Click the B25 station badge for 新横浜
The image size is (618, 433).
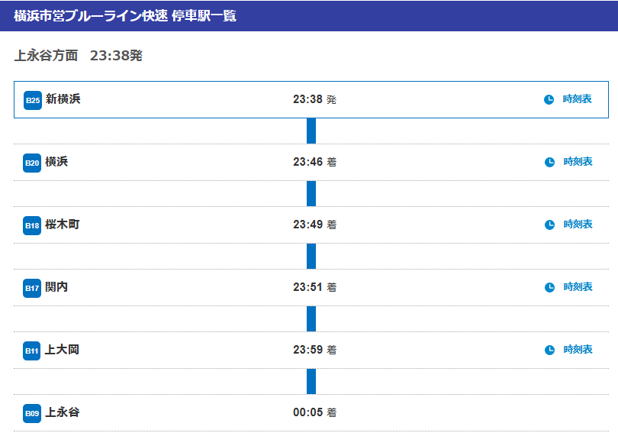point(33,100)
